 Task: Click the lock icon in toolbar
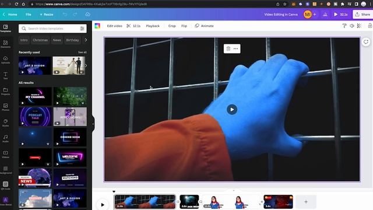[370, 26]
